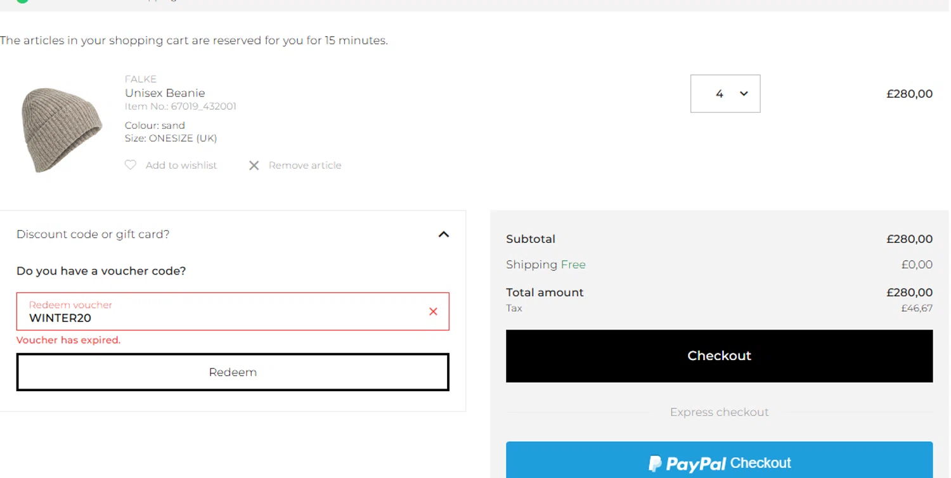Image resolution: width=951 pixels, height=478 pixels.
Task: Open the beanie product thumbnail
Action: 61,129
